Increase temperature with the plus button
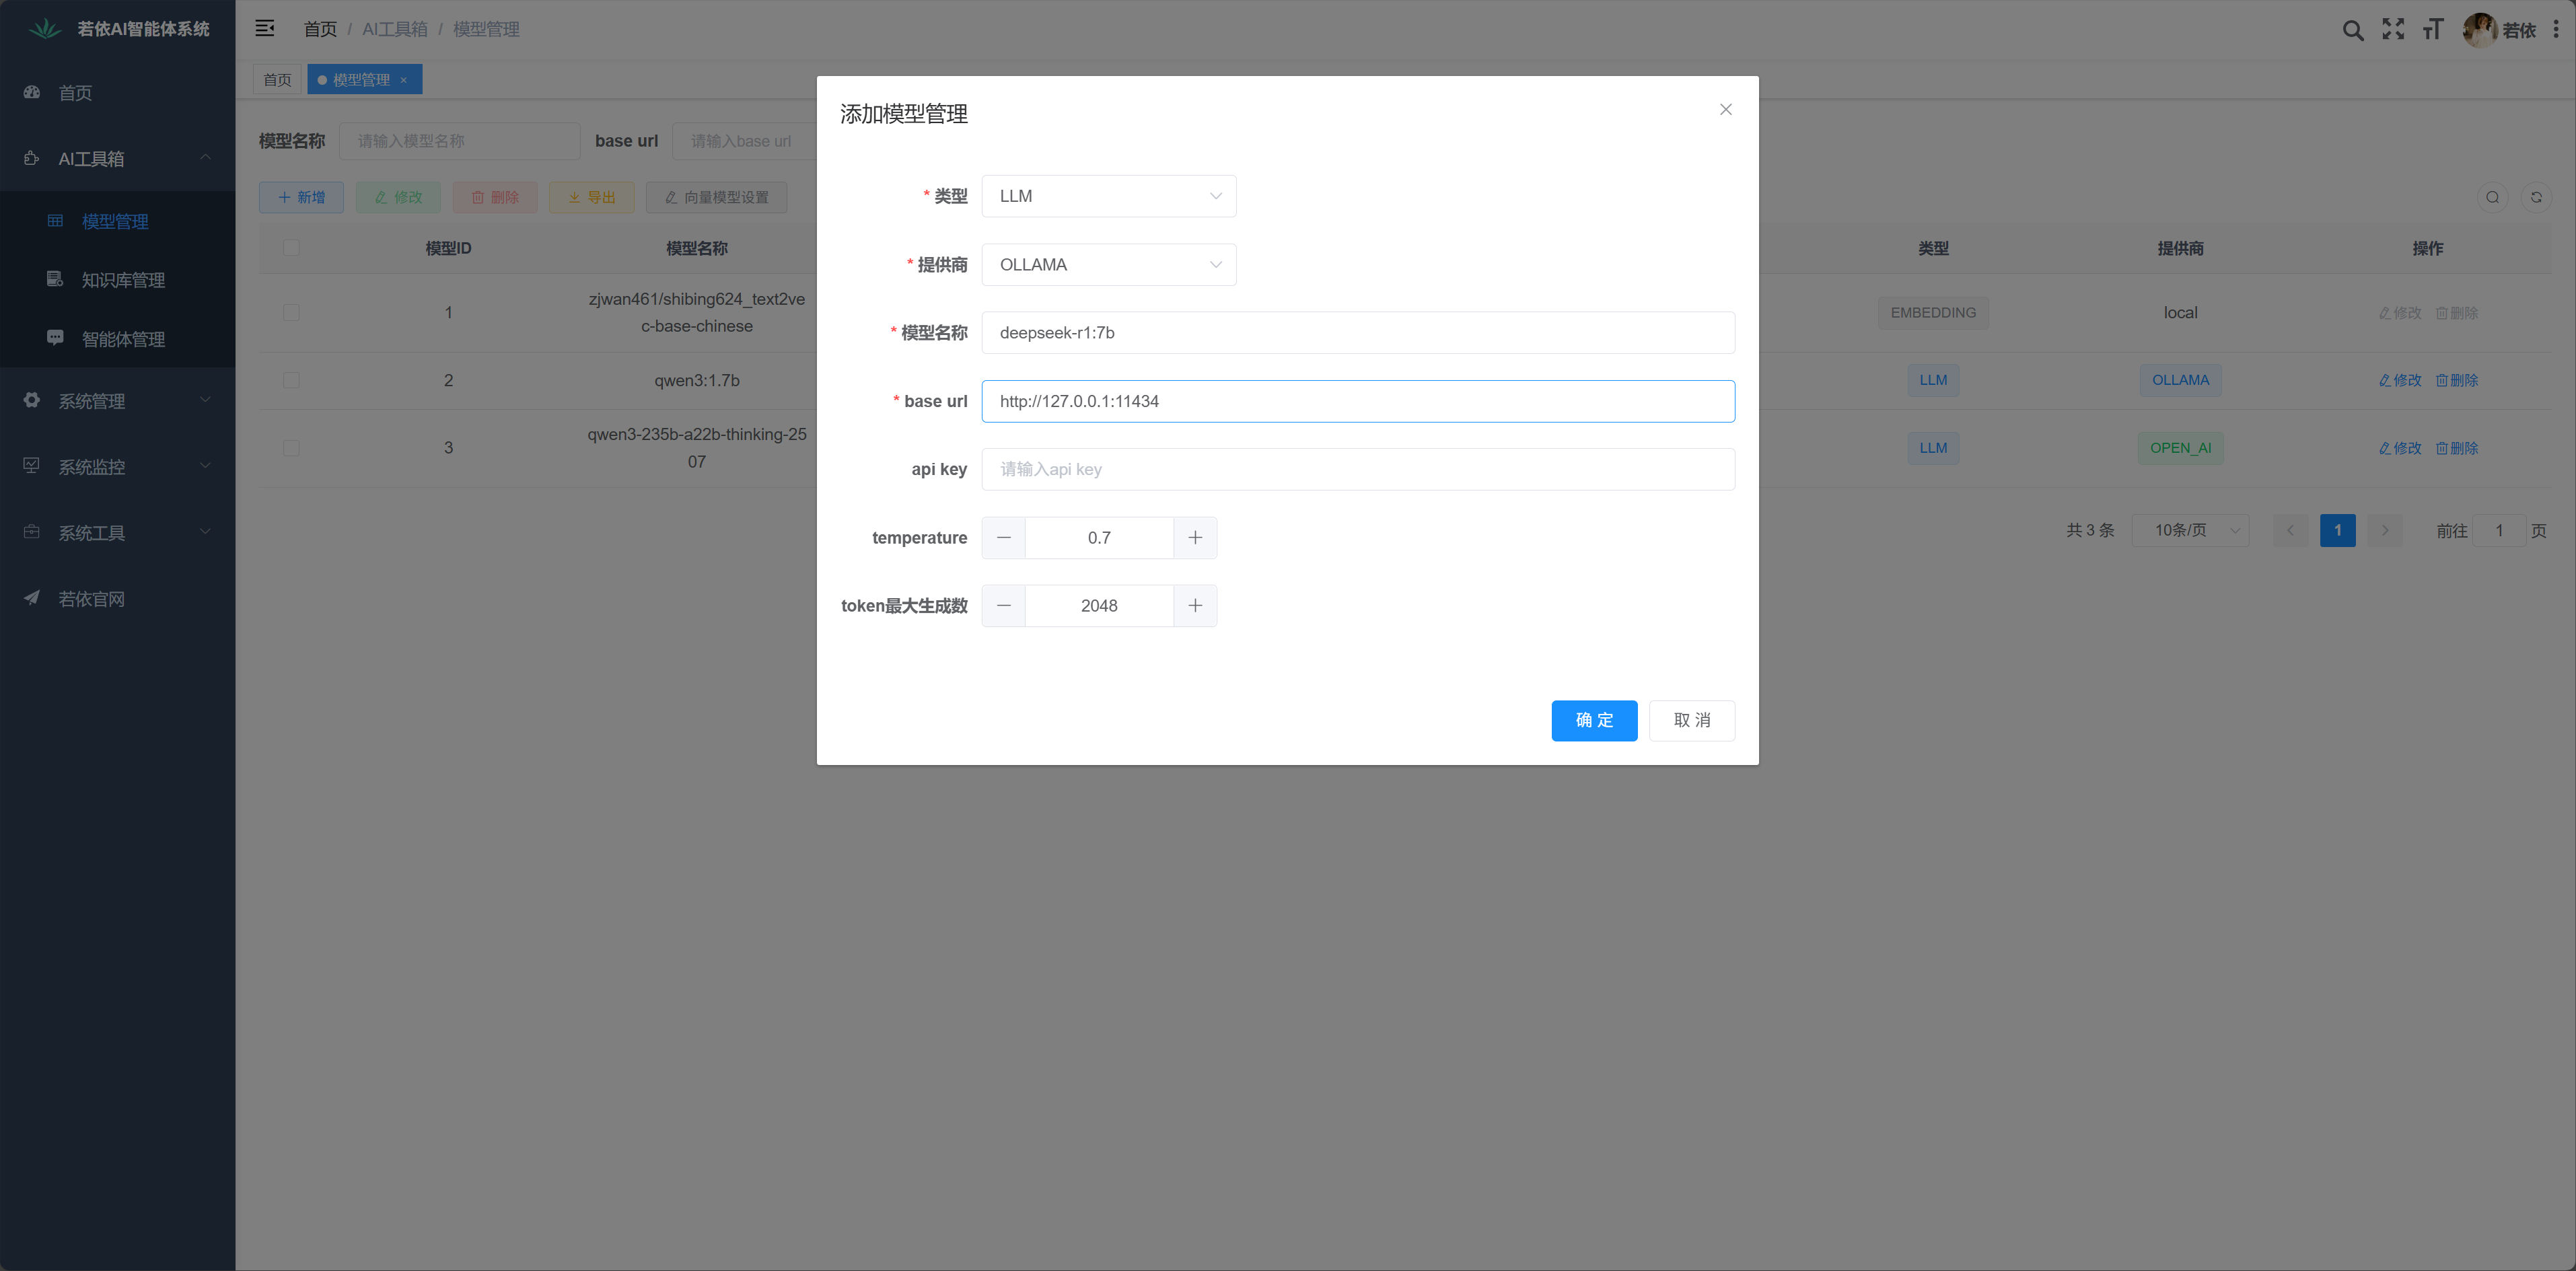This screenshot has height=1271, width=2576. point(1195,538)
